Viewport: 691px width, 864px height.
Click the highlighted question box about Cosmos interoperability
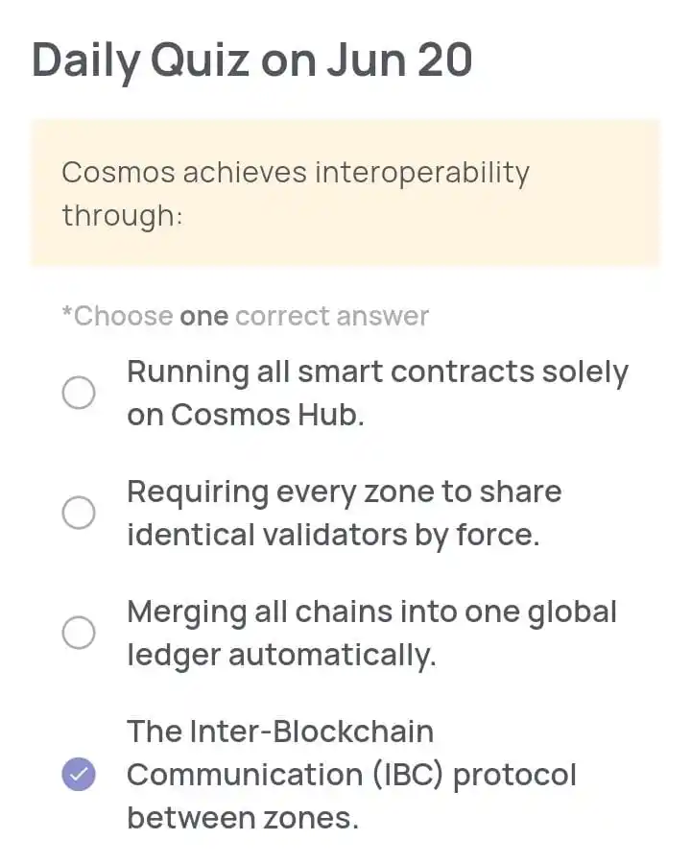pyautogui.click(x=345, y=192)
